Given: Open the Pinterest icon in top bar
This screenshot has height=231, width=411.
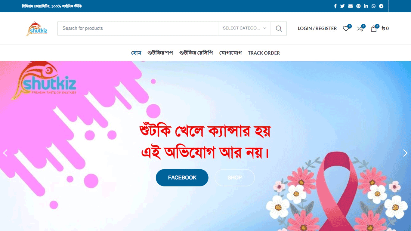Looking at the screenshot, I should coord(358,6).
